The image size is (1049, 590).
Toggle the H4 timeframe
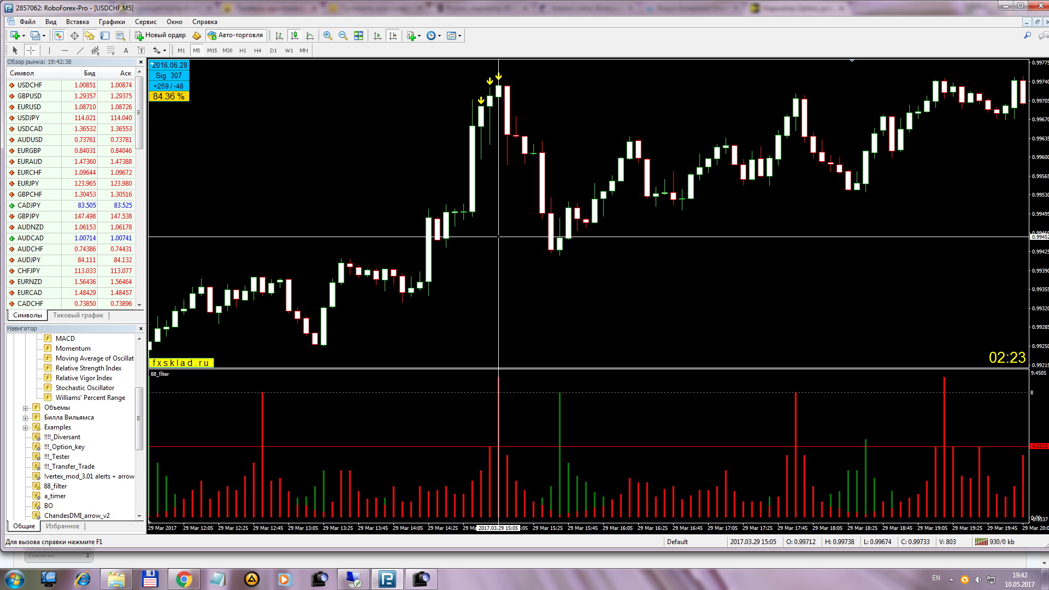coord(258,50)
